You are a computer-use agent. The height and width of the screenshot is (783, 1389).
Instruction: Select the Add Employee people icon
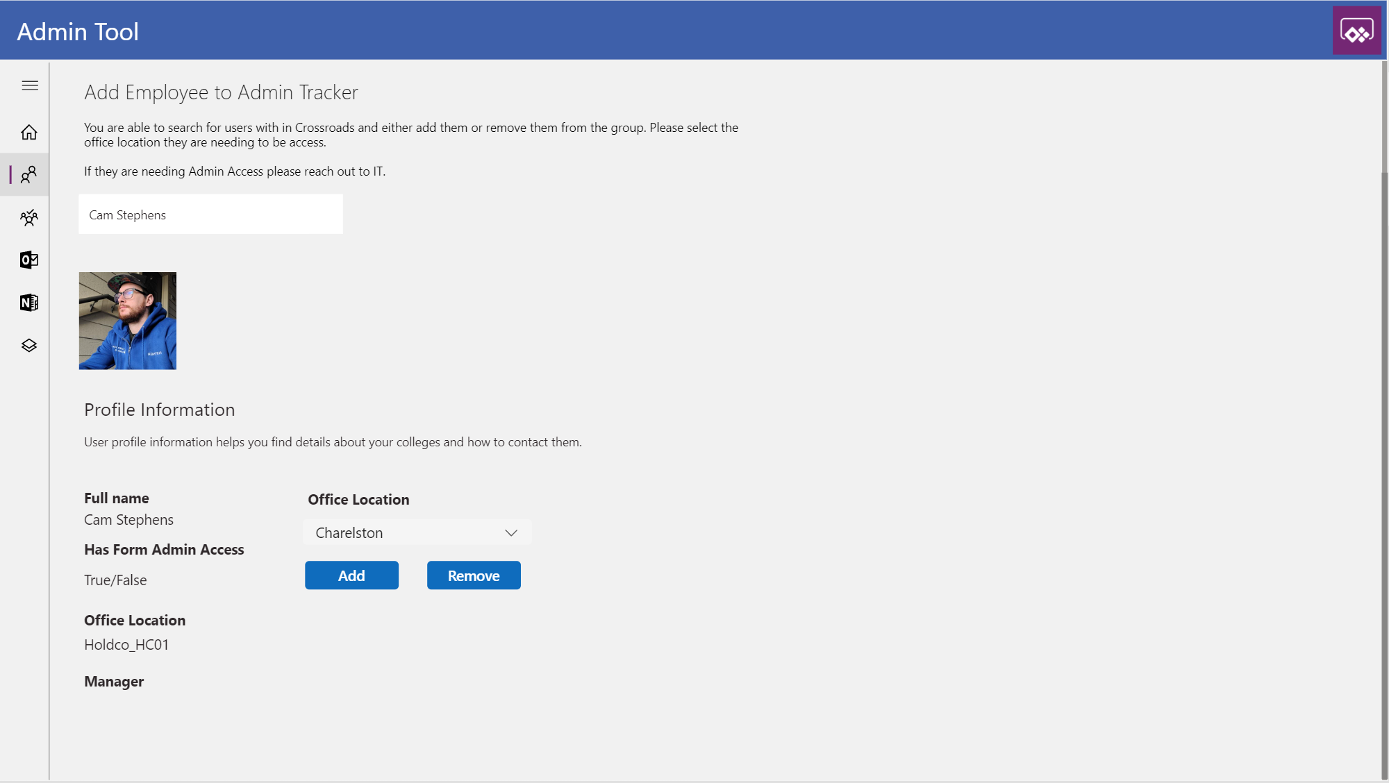click(x=28, y=175)
